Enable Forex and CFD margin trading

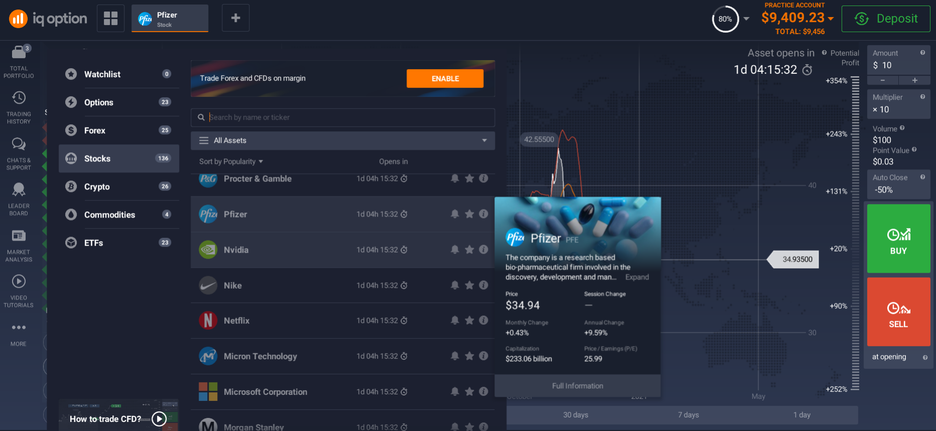445,79
